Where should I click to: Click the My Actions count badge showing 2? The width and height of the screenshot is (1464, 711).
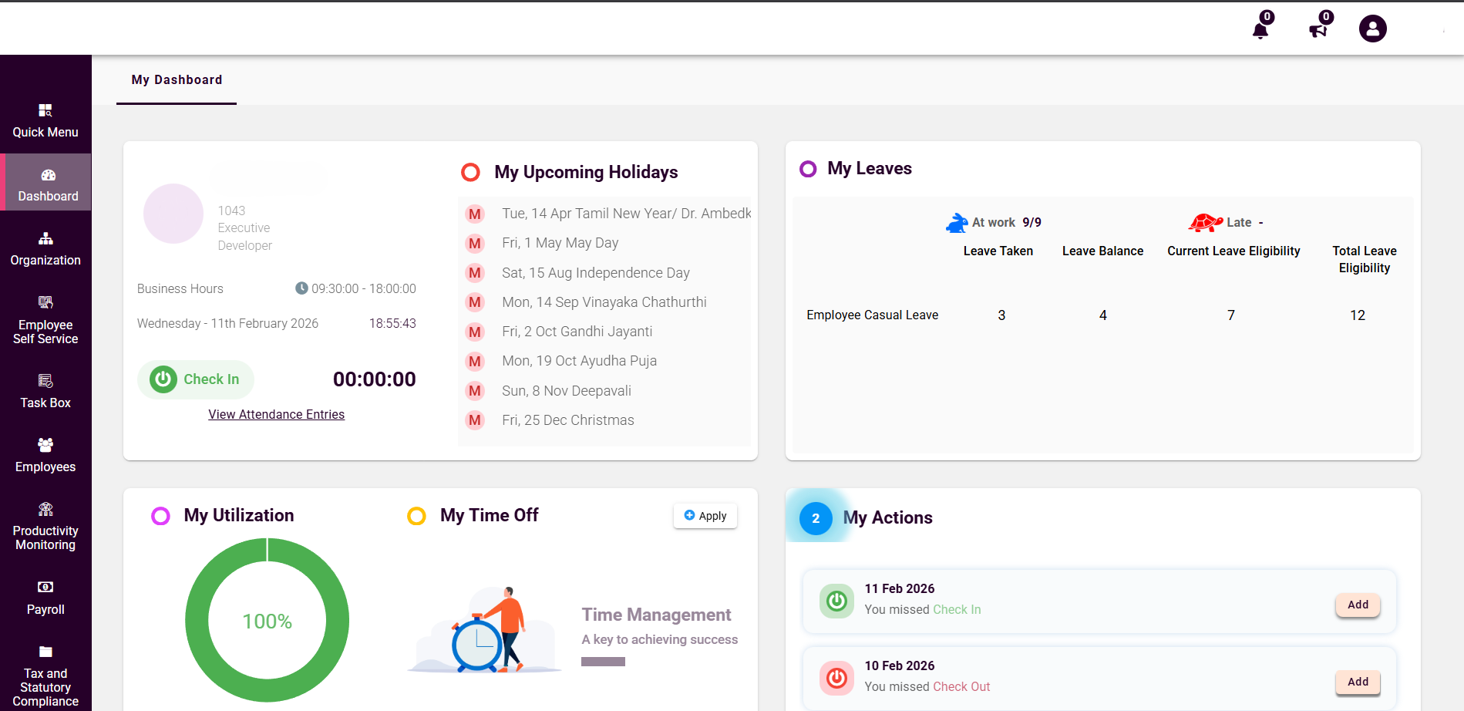click(815, 518)
